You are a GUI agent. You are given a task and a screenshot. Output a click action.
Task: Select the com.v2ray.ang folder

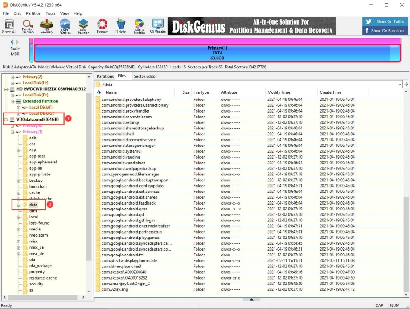pos(115,289)
